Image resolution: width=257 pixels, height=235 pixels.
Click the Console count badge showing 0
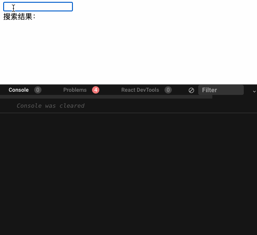38,90
